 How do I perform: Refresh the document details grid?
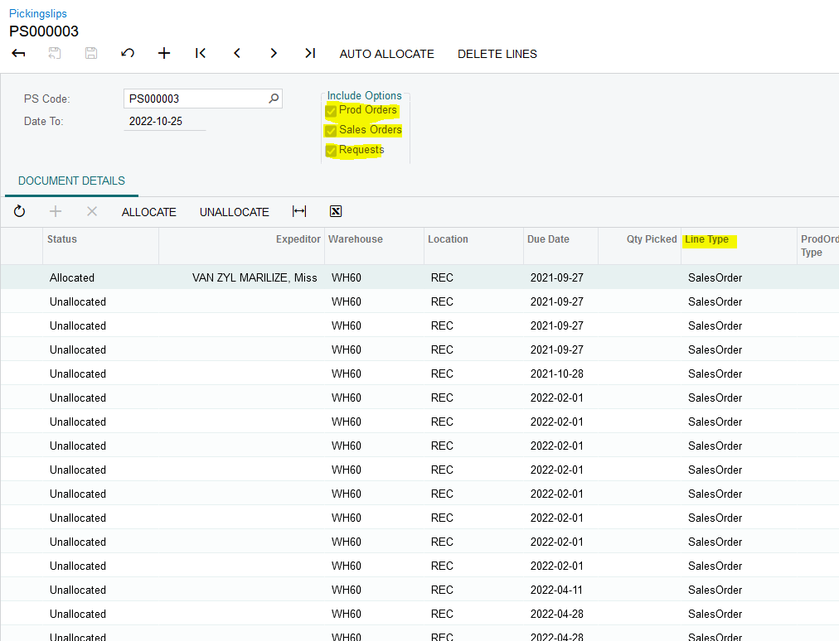[19, 211]
